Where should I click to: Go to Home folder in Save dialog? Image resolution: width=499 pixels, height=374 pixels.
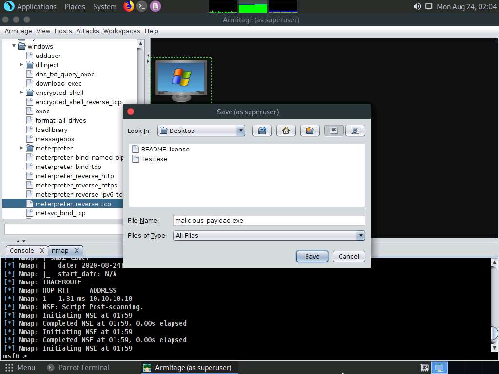point(286,131)
